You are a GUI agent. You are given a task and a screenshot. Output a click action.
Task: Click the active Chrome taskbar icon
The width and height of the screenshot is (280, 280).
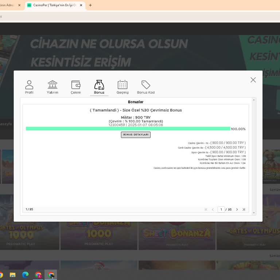click(x=51, y=275)
